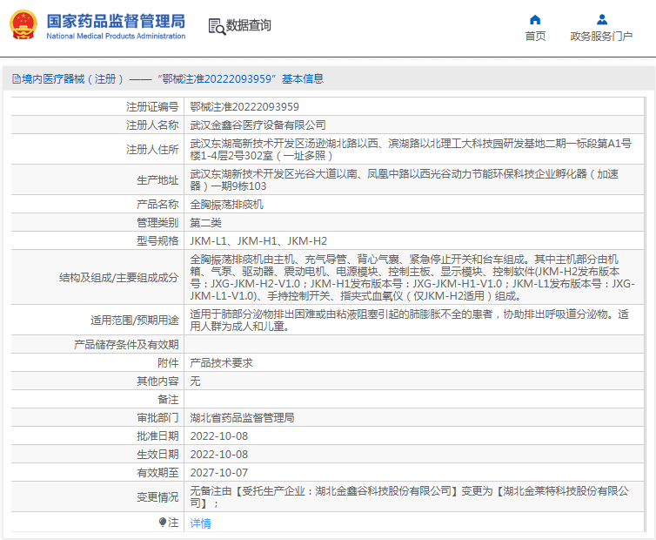Screen dimensions: 656x540
Task: Click the 备注 label
Action: click(168, 399)
